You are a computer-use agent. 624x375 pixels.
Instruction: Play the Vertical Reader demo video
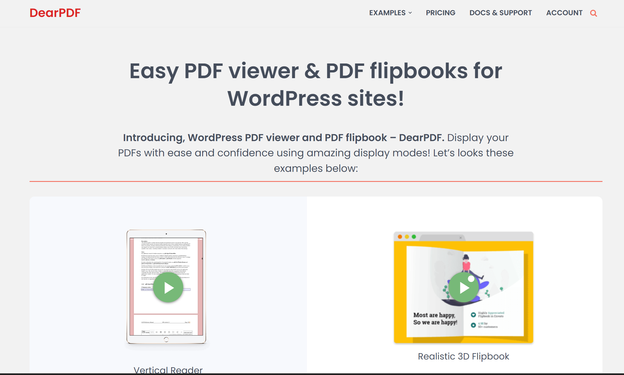click(168, 288)
